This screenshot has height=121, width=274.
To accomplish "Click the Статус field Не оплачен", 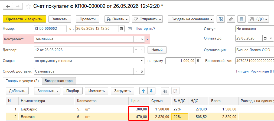I will [x=255, y=29].
